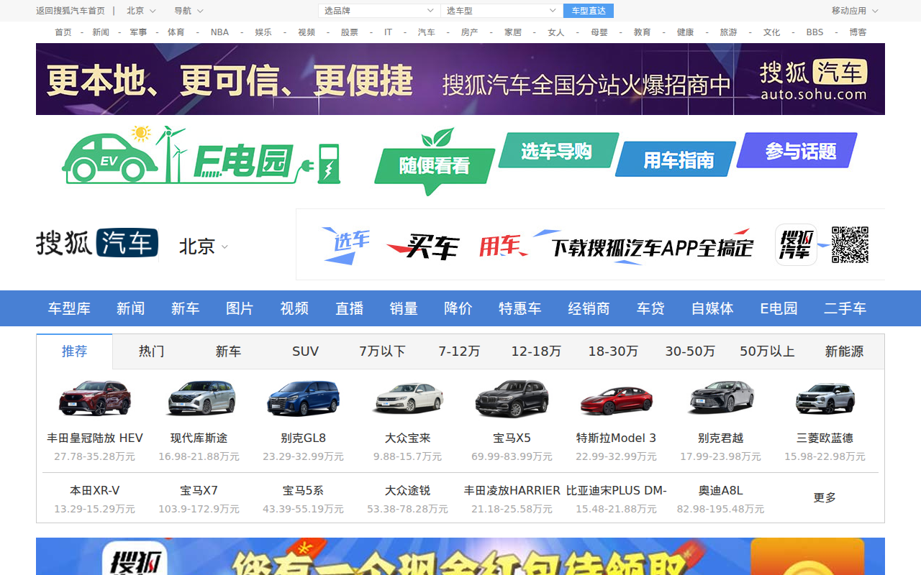Open the 大众途锐 listing

(x=407, y=491)
